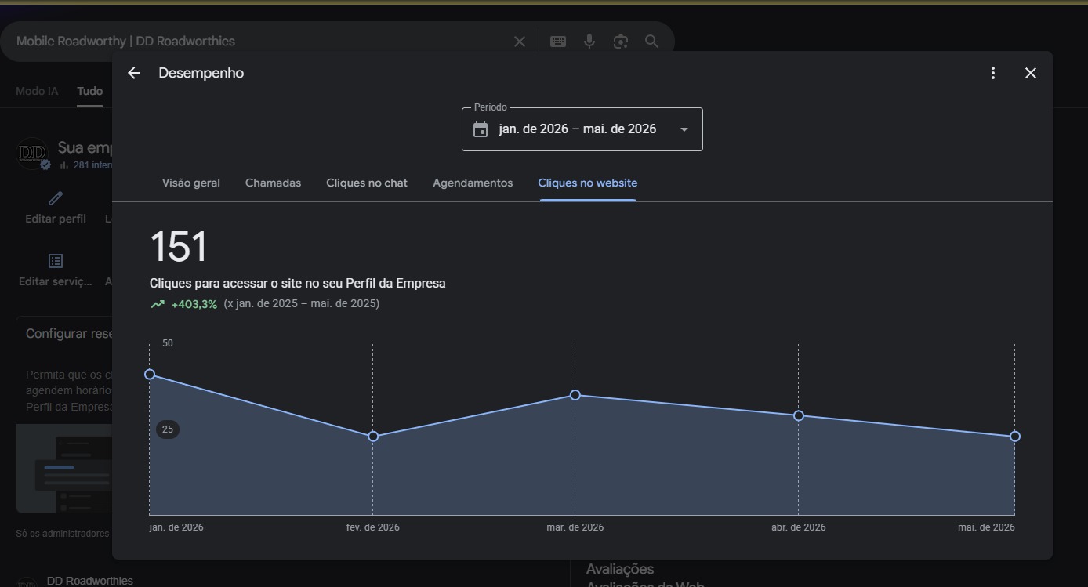Select the Cliques no chat tab

pyautogui.click(x=367, y=183)
